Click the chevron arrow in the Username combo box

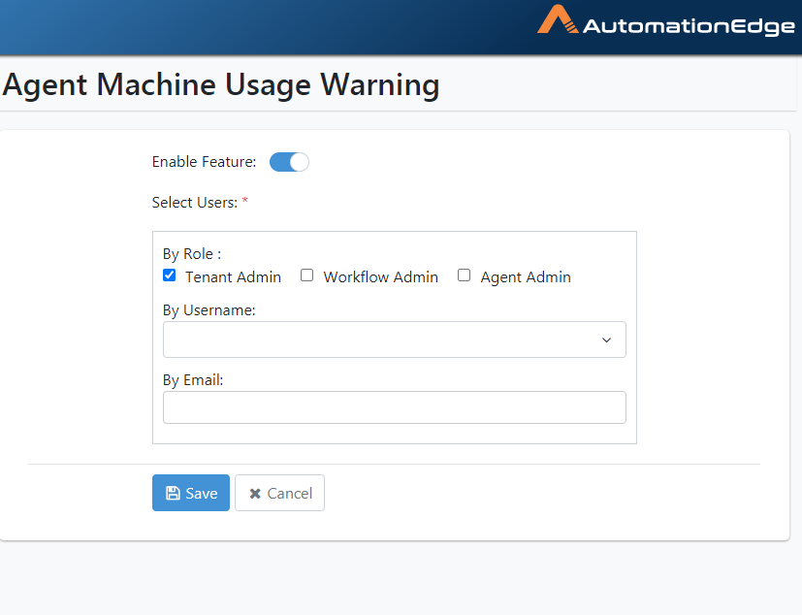tap(607, 340)
